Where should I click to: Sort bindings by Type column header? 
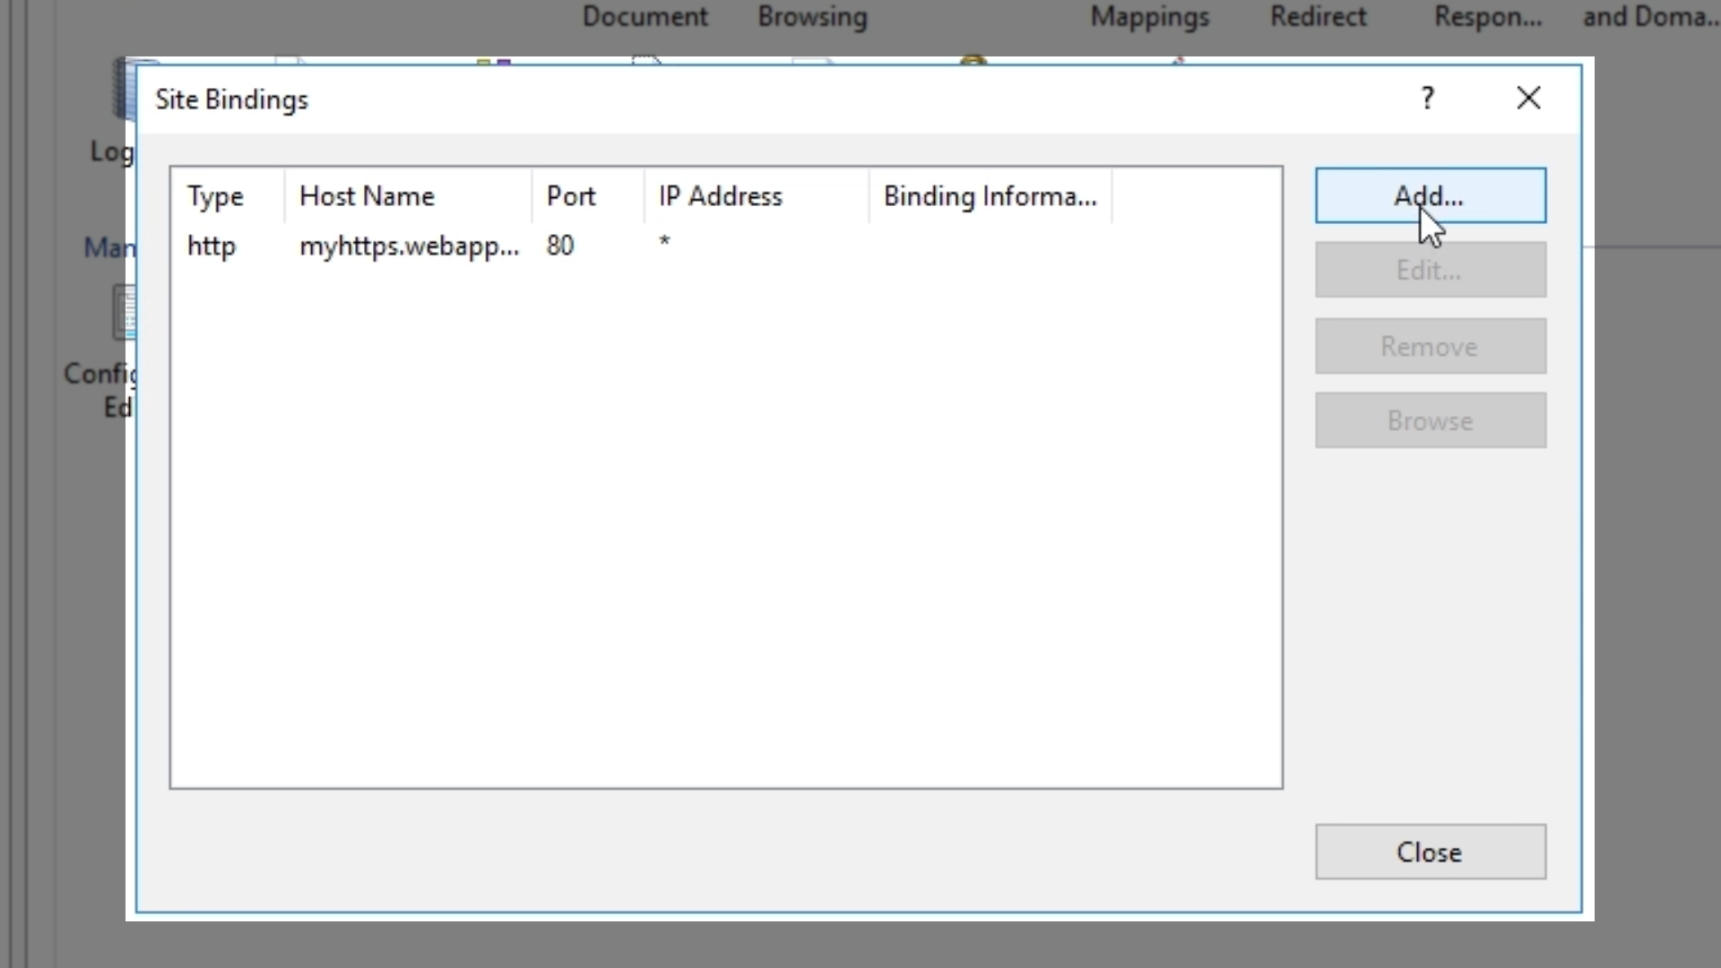click(x=215, y=196)
